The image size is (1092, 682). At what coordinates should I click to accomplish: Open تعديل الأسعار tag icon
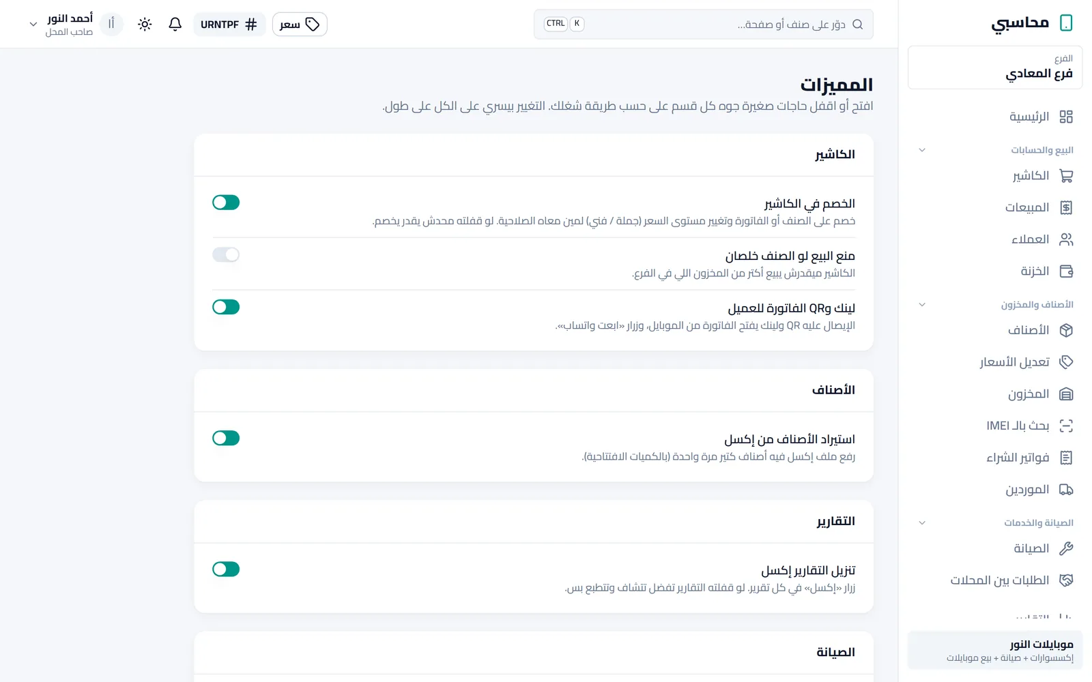[x=1066, y=362]
